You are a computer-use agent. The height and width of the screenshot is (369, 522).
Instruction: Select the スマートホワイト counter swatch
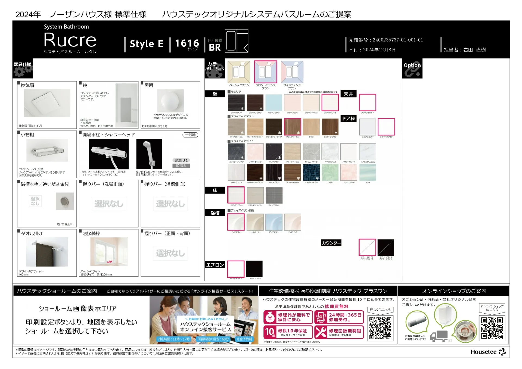367,247
